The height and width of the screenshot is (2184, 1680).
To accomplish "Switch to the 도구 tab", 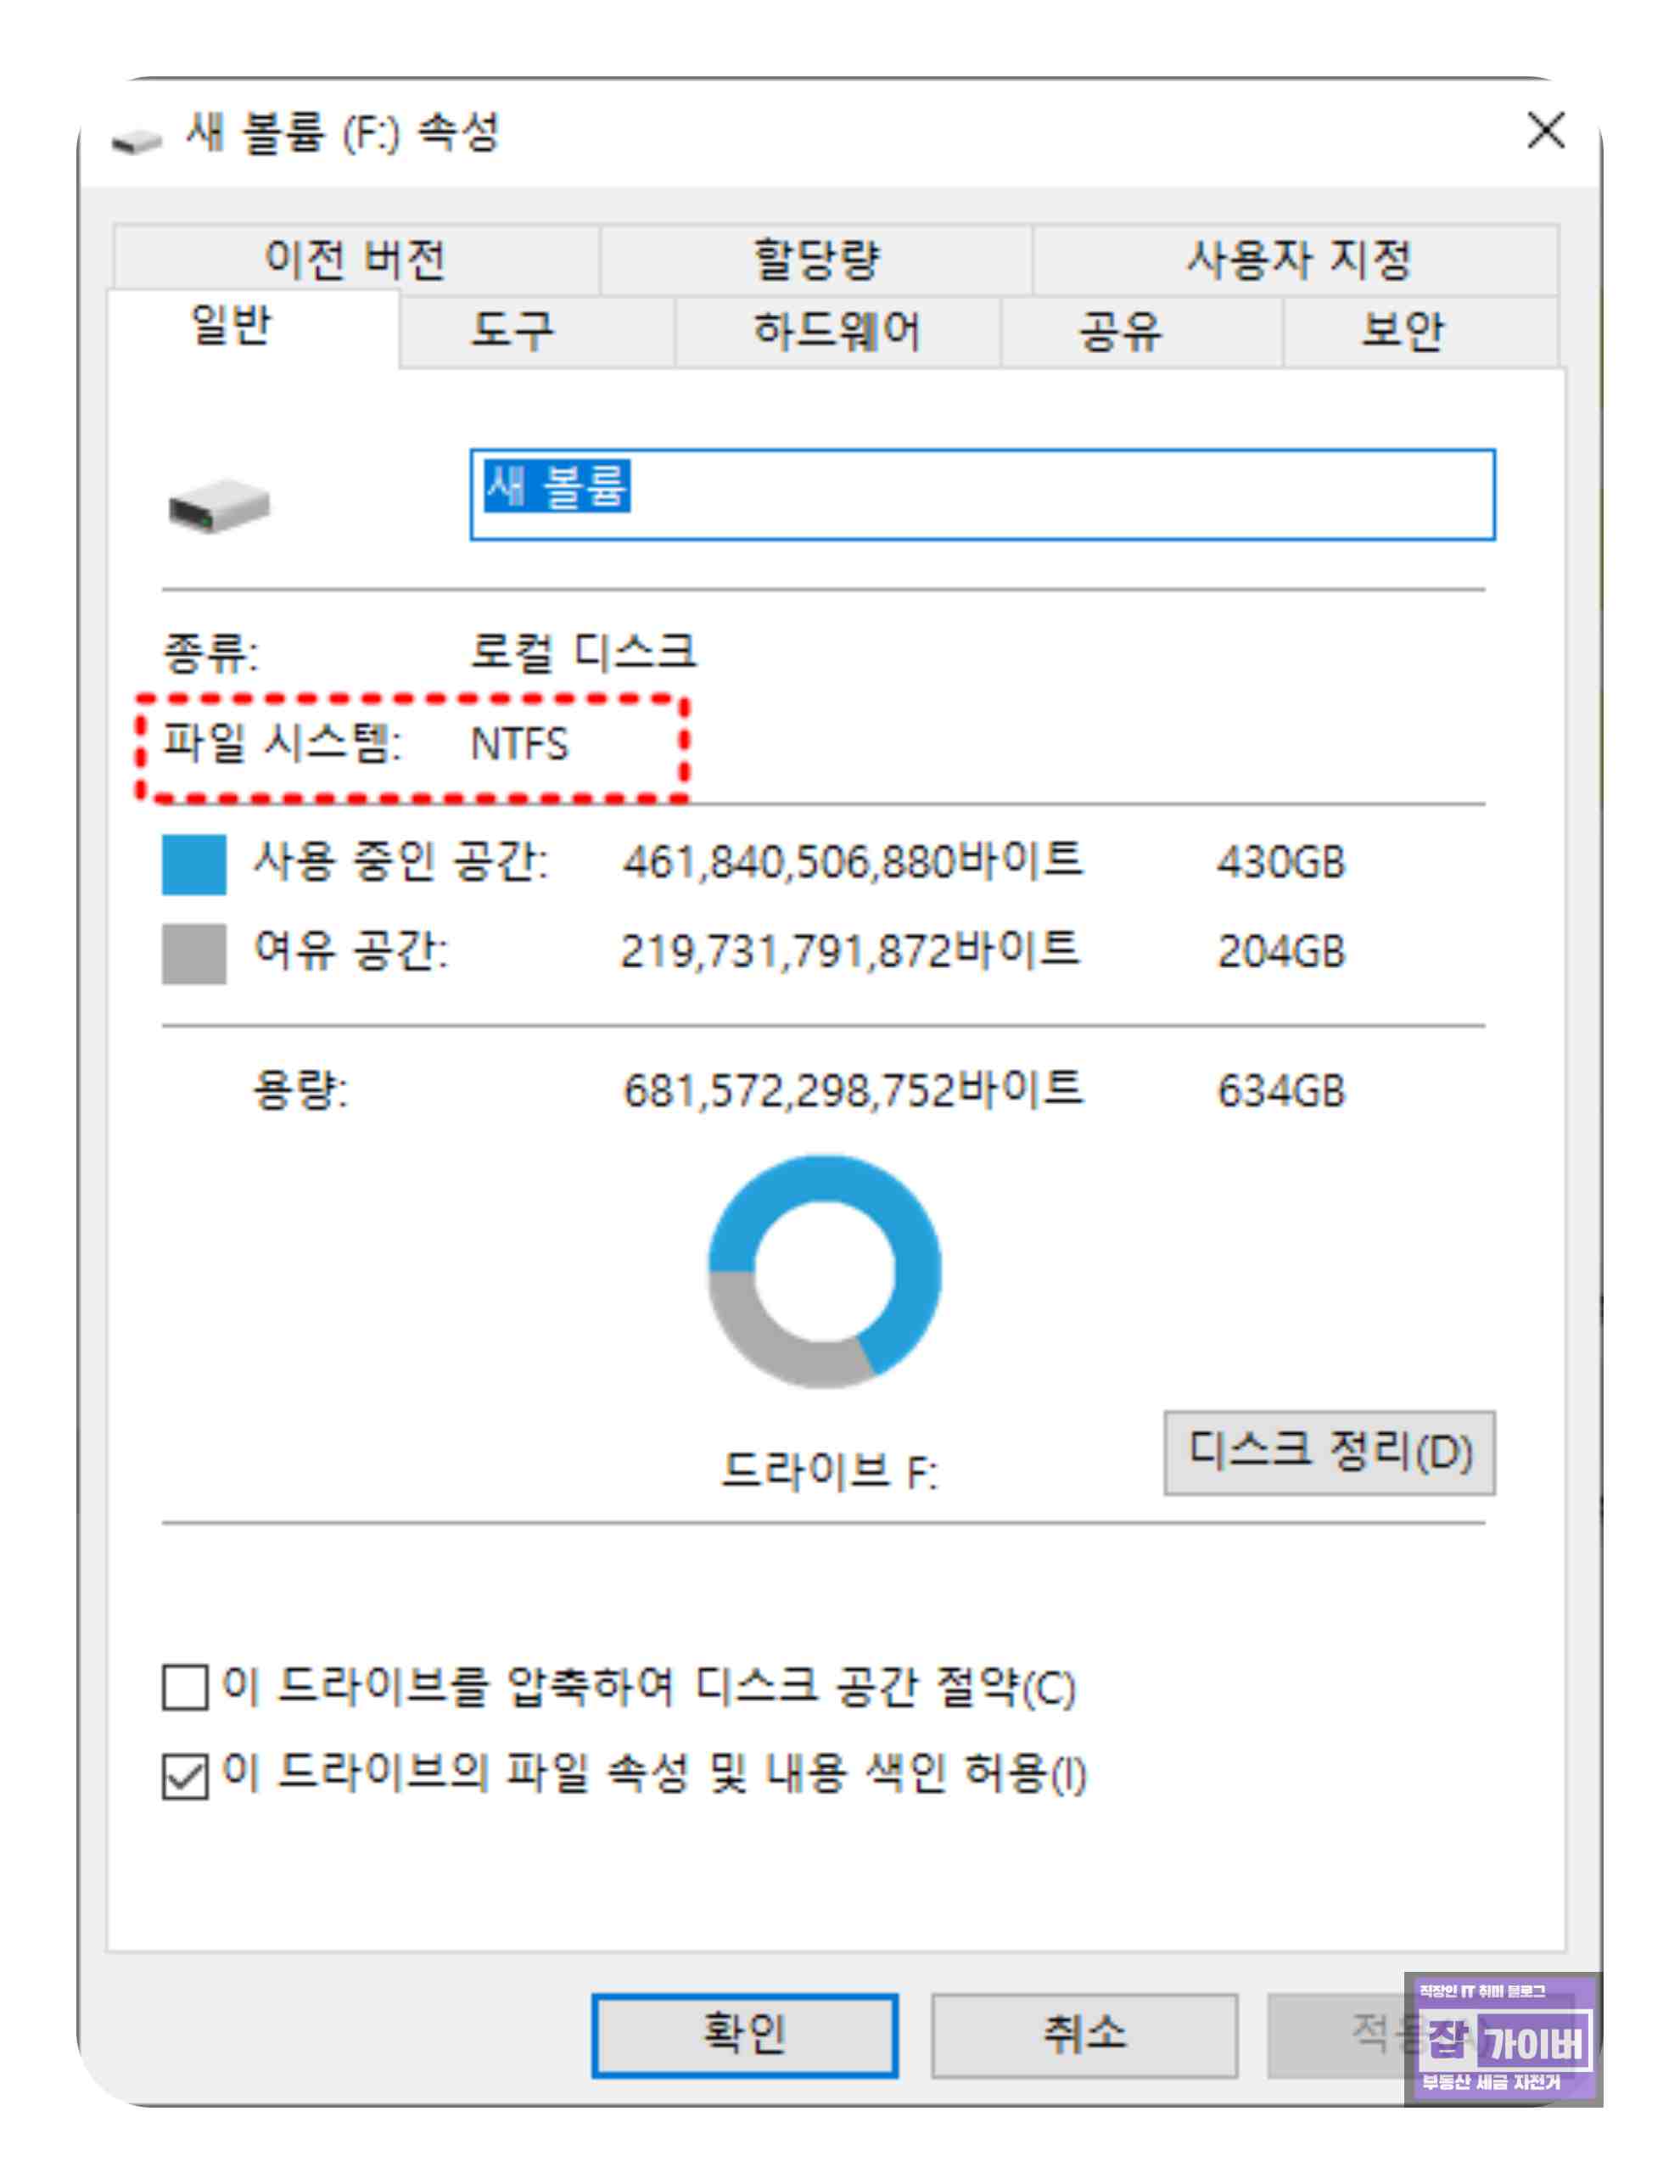I will (512, 331).
